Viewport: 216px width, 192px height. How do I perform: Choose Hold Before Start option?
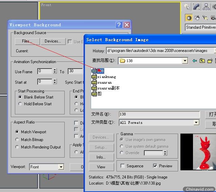tap(20, 104)
